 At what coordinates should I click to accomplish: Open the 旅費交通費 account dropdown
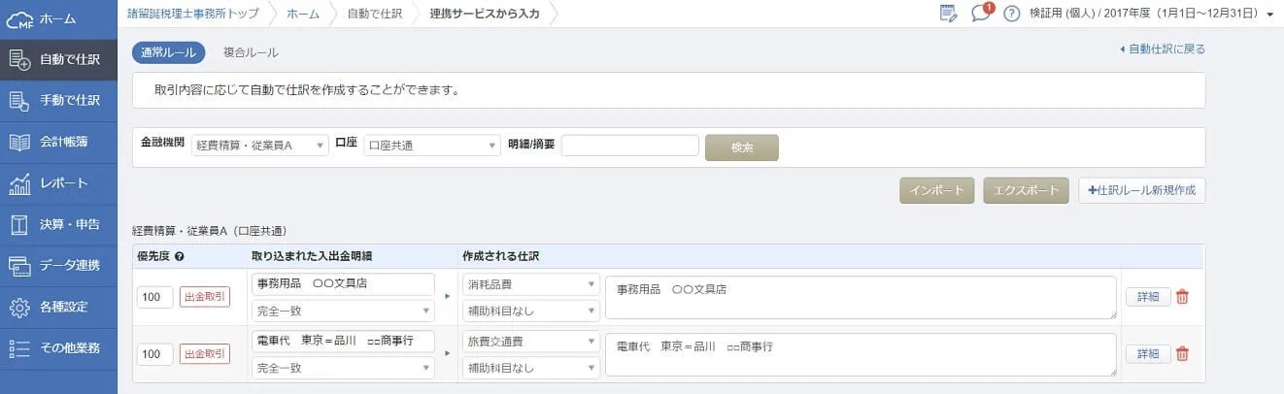[x=530, y=342]
